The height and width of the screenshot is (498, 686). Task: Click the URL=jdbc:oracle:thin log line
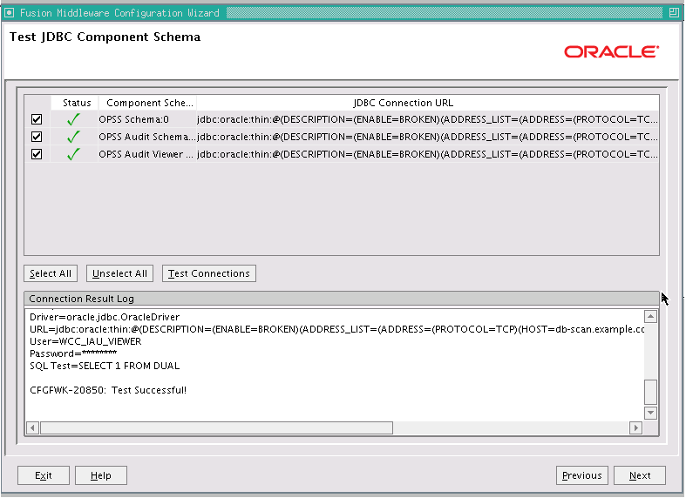(x=336, y=329)
